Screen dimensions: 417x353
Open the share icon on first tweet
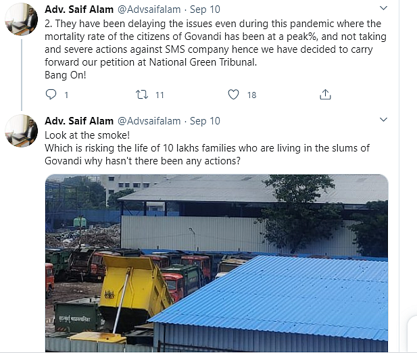tap(325, 95)
